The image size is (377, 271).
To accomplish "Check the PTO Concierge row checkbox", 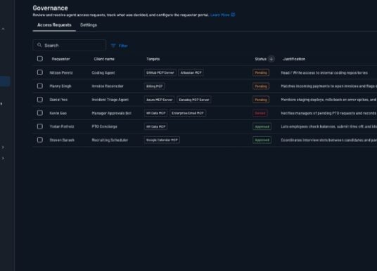I will coord(40,126).
